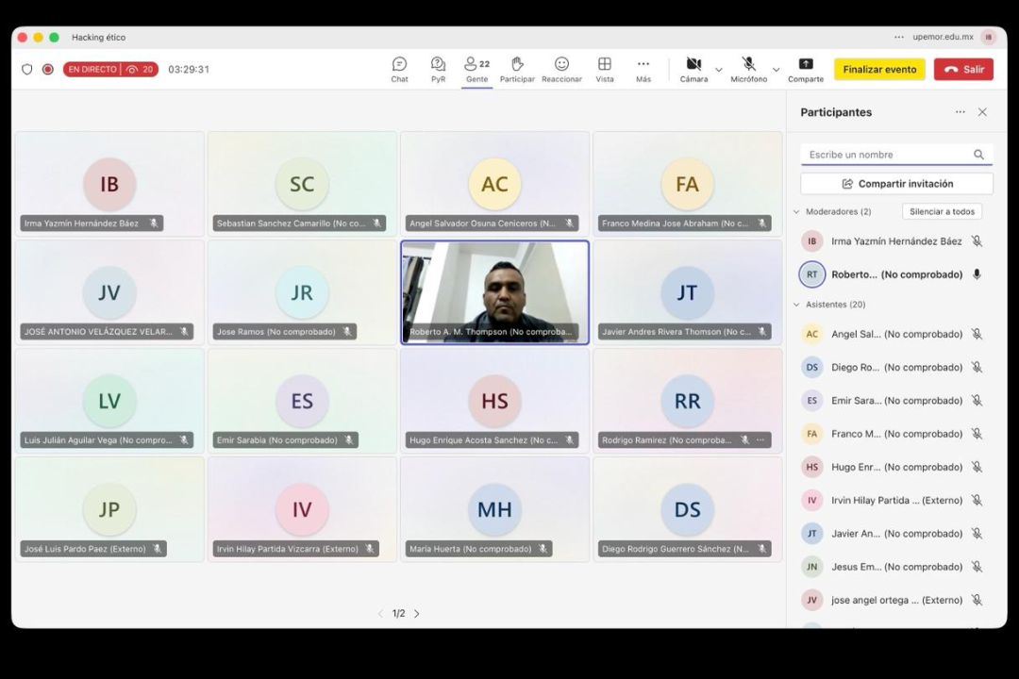This screenshot has height=679, width=1019.
Task: Collapse the Asistentes (20) section
Action: [x=796, y=305]
